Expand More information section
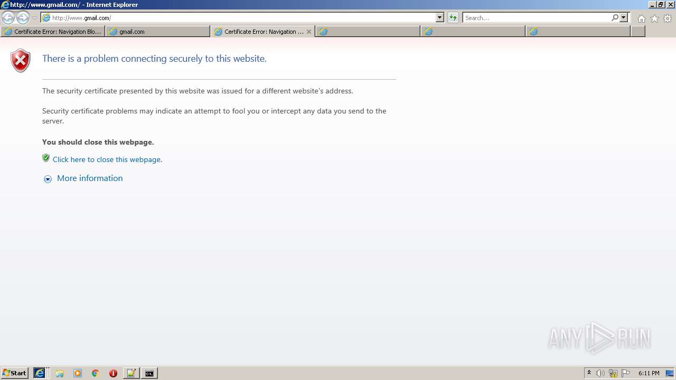The height and width of the screenshot is (380, 676). (48, 179)
